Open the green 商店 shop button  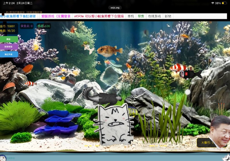tap(9, 39)
